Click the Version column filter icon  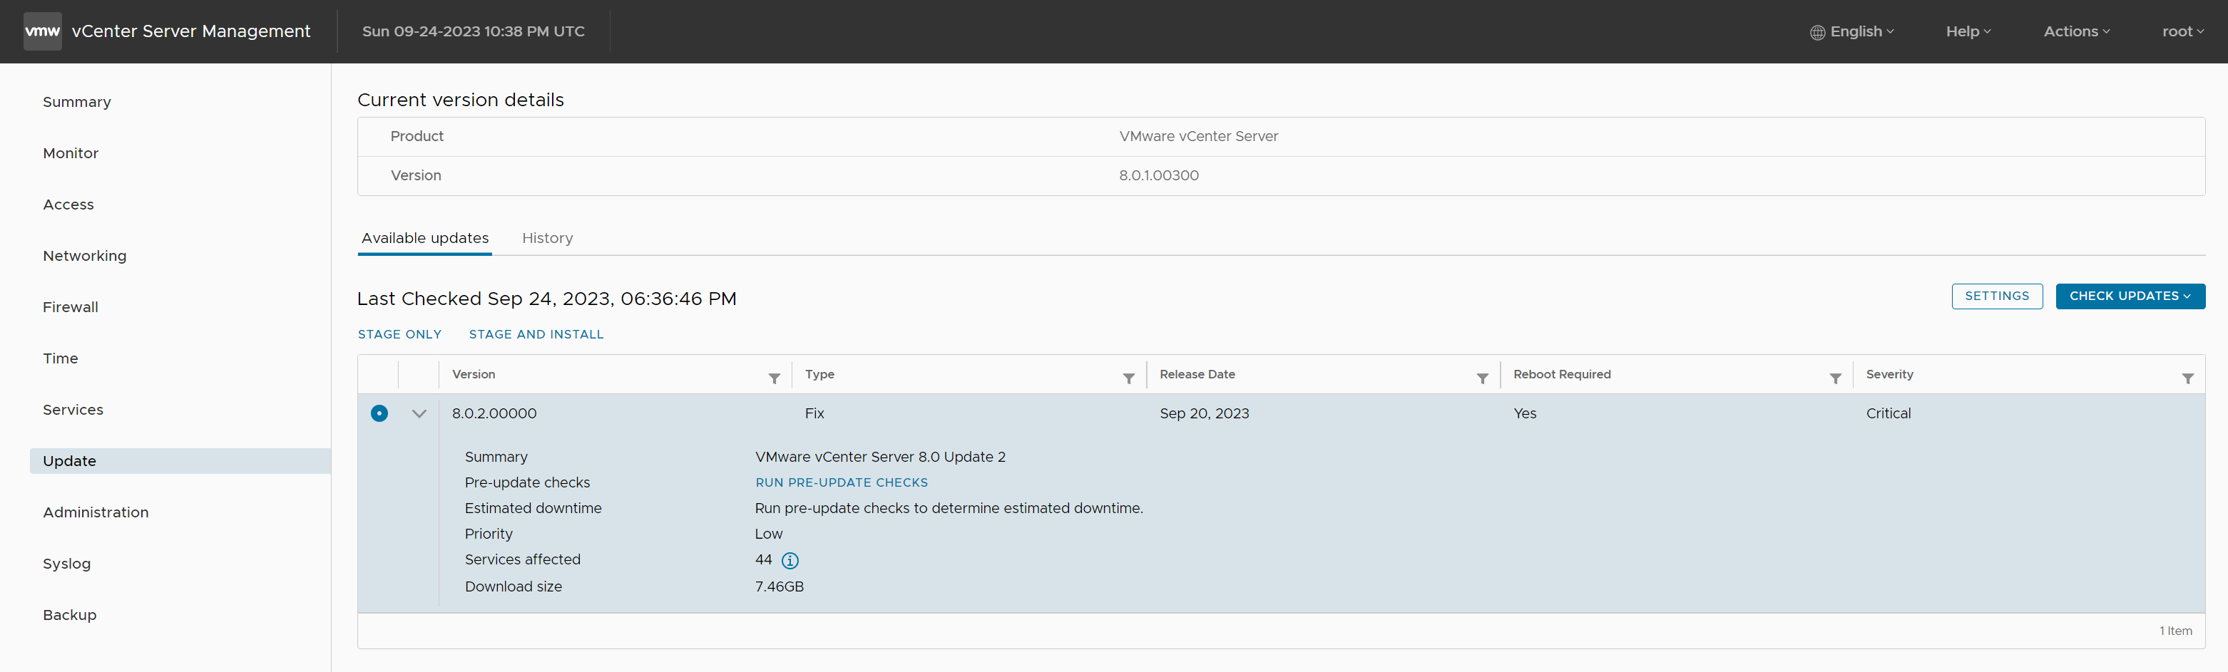coord(774,378)
